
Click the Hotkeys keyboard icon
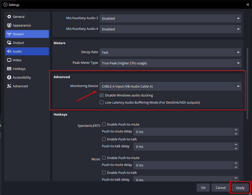coord(9,69)
